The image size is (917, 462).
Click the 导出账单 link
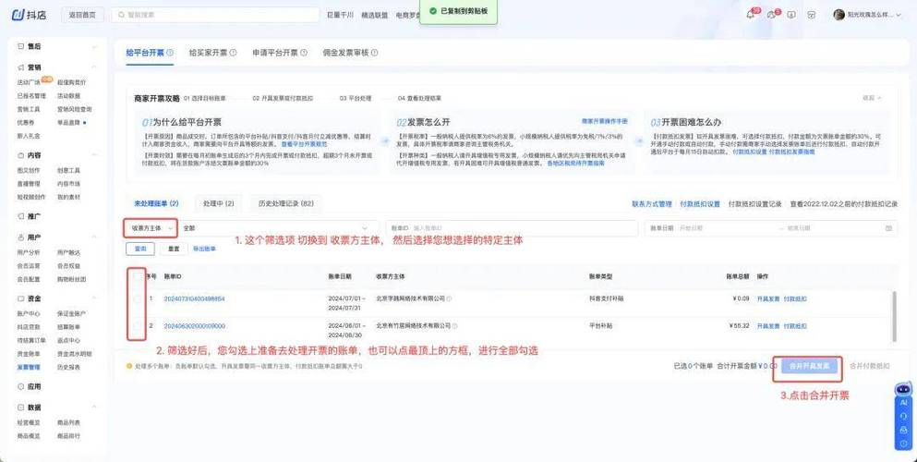tap(204, 249)
